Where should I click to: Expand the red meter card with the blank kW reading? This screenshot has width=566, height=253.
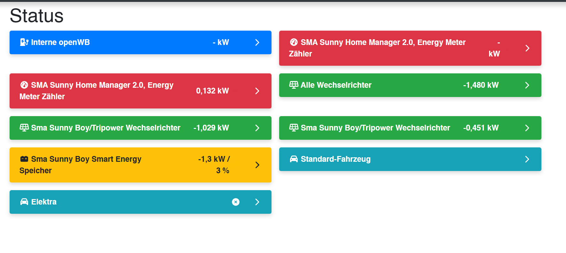(527, 48)
